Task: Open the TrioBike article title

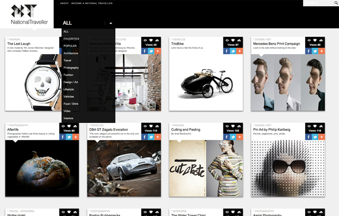Action: click(x=178, y=44)
